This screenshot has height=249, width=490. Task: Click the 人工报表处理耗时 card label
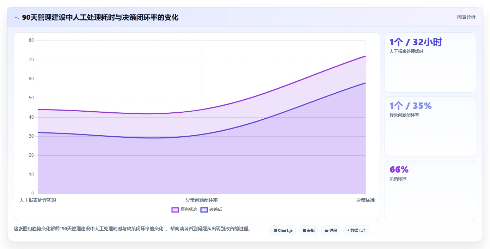pos(406,51)
